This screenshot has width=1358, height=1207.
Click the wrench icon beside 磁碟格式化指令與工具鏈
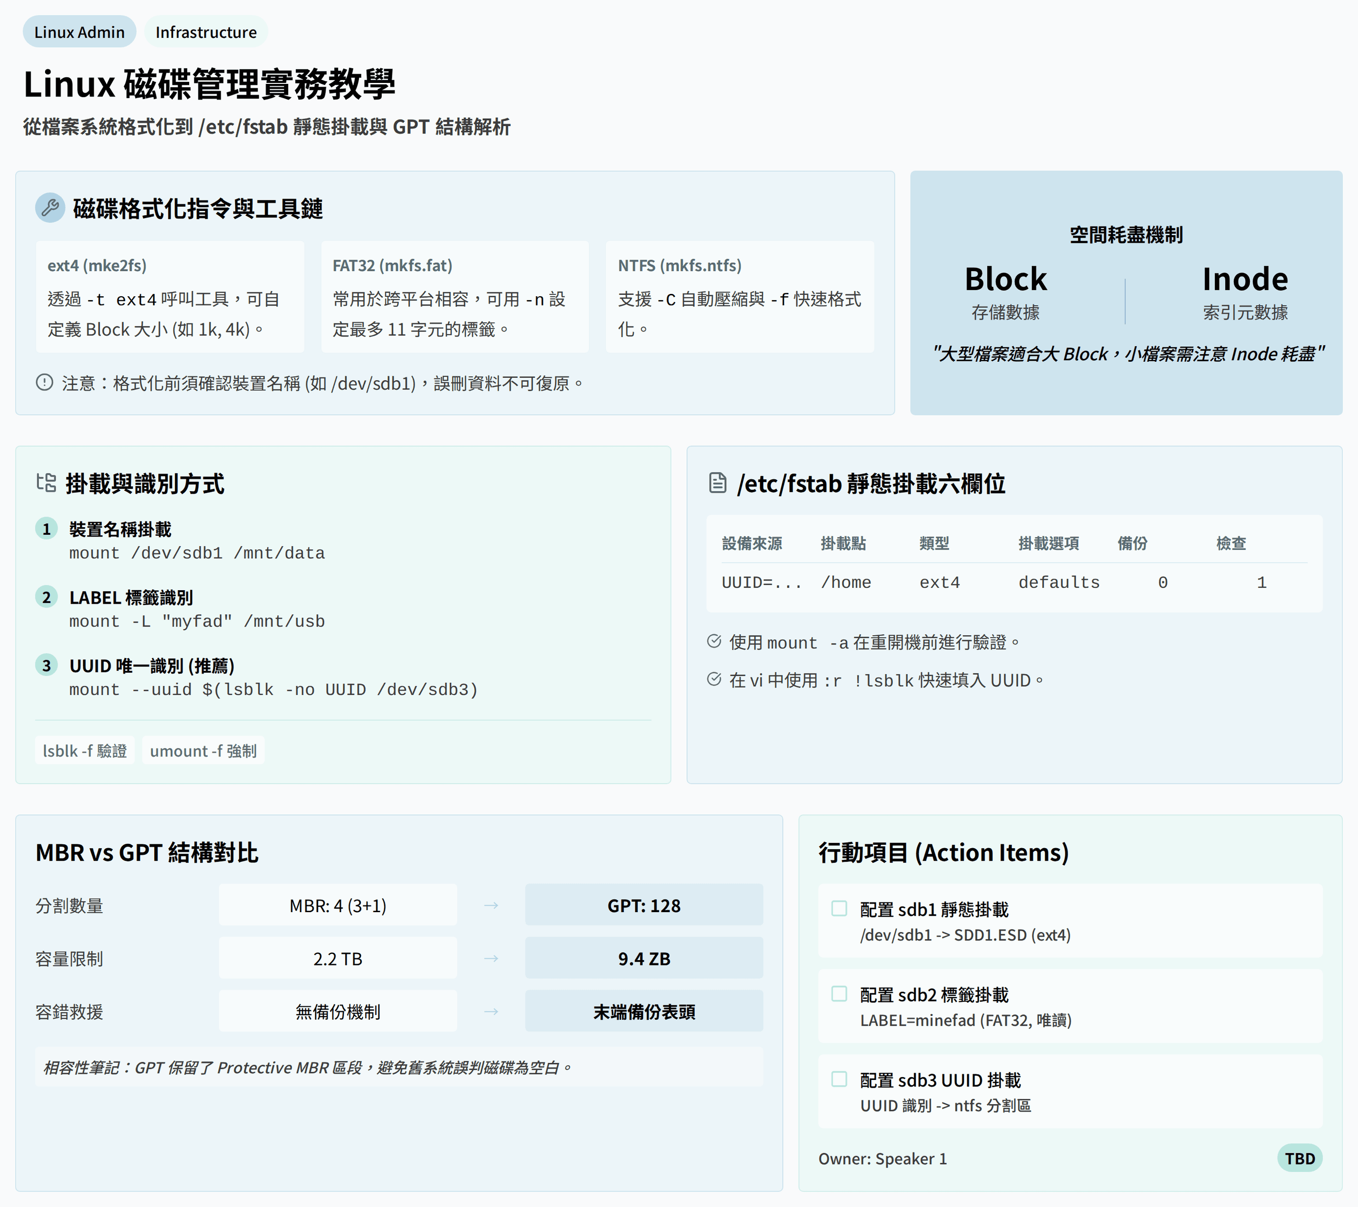[x=50, y=208]
